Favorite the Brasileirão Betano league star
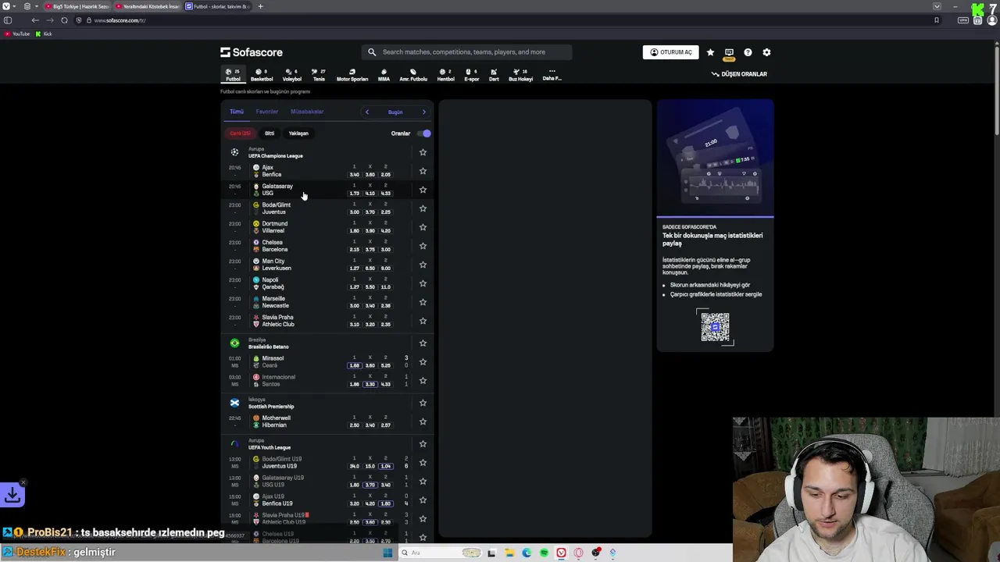The height and width of the screenshot is (562, 1000). pyautogui.click(x=423, y=343)
